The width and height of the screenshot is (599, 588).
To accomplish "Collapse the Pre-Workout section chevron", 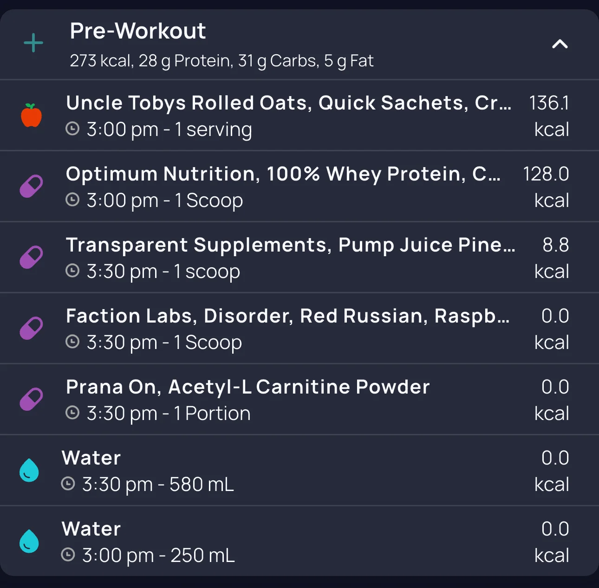I will point(560,44).
